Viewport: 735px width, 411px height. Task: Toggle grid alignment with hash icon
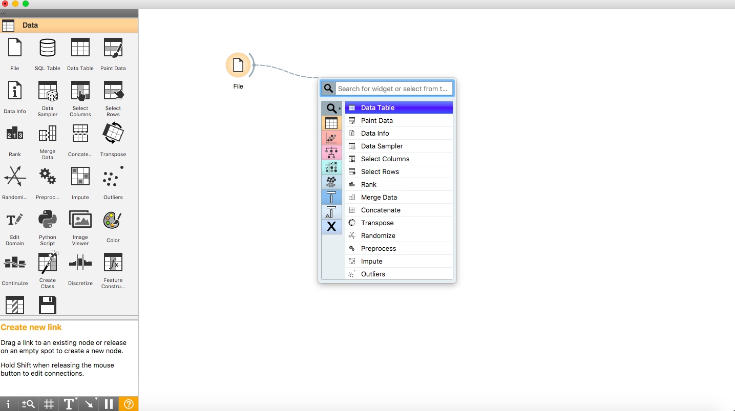point(49,404)
